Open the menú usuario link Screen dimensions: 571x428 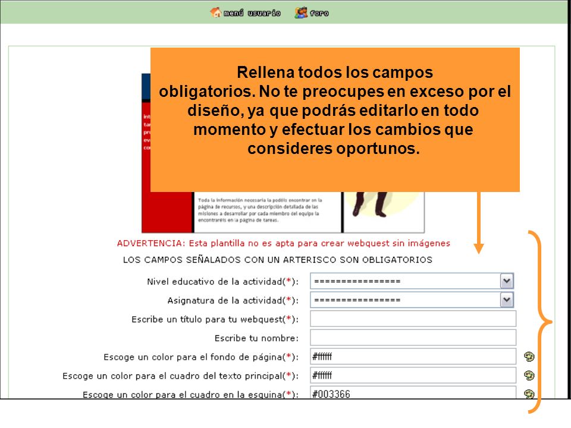252,13
